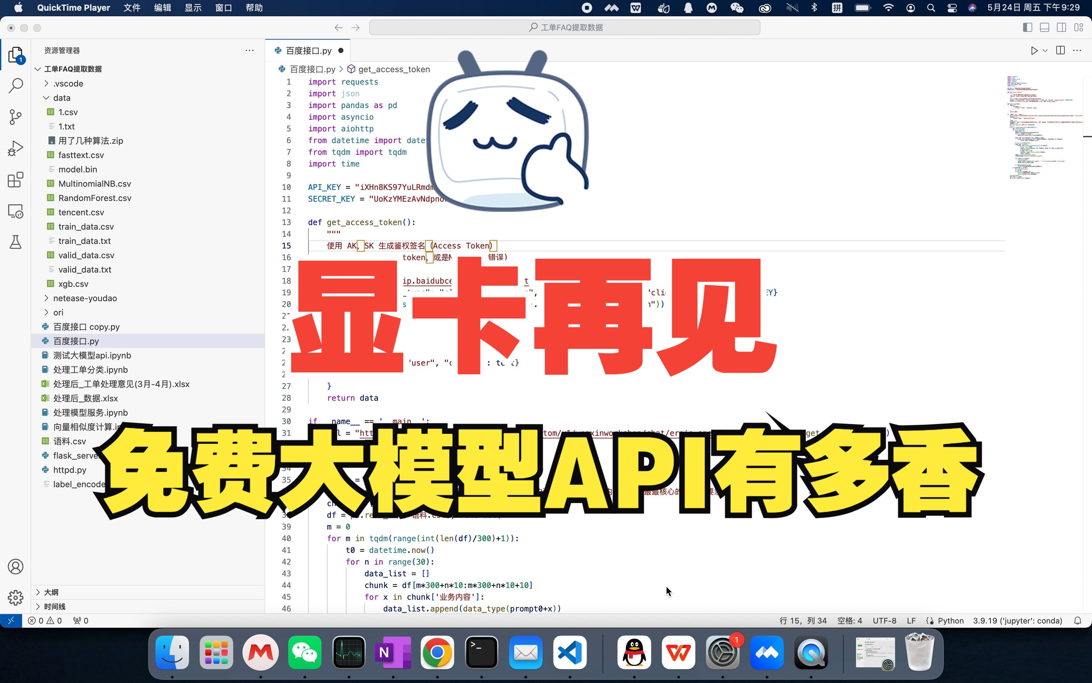Open the Run and Debug view

[x=16, y=149]
